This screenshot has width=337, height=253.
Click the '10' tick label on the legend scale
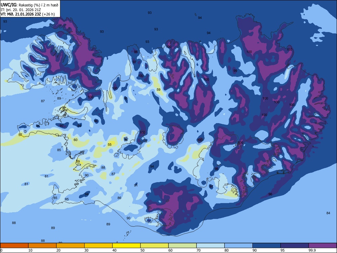(x=30, y=250)
